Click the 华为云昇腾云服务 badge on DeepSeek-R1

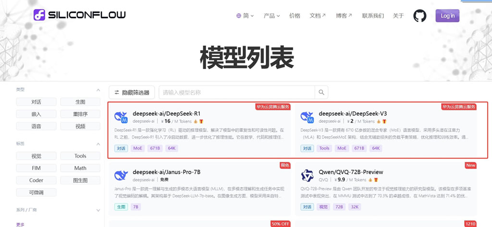tap(272, 107)
